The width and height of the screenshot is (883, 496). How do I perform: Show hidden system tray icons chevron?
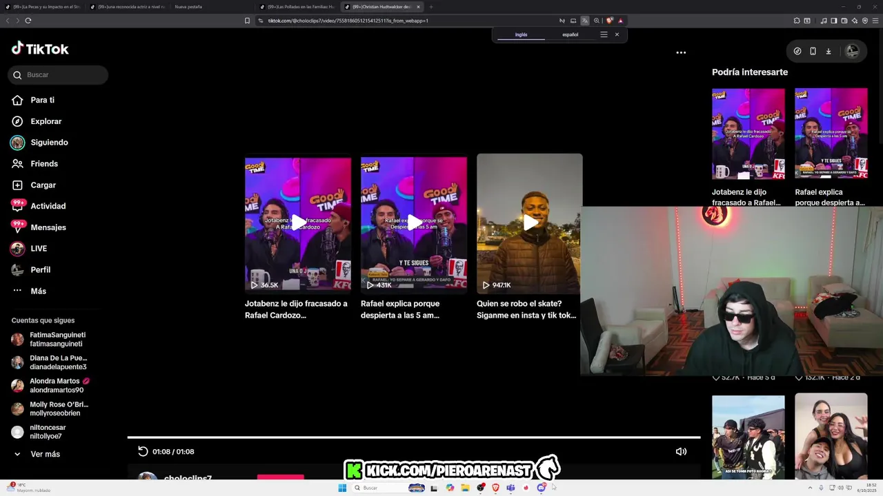[811, 488]
